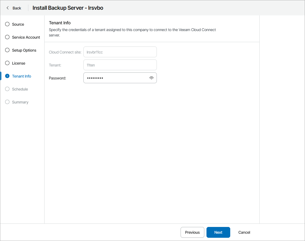The width and height of the screenshot is (305, 241).
Task: Select the Summary step circle
Action: (x=7, y=102)
